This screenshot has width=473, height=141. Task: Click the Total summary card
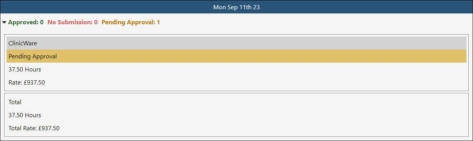point(237,115)
